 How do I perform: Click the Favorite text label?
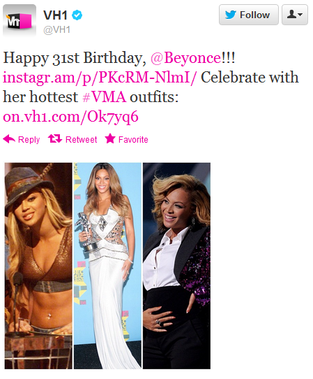pyautogui.click(x=133, y=140)
